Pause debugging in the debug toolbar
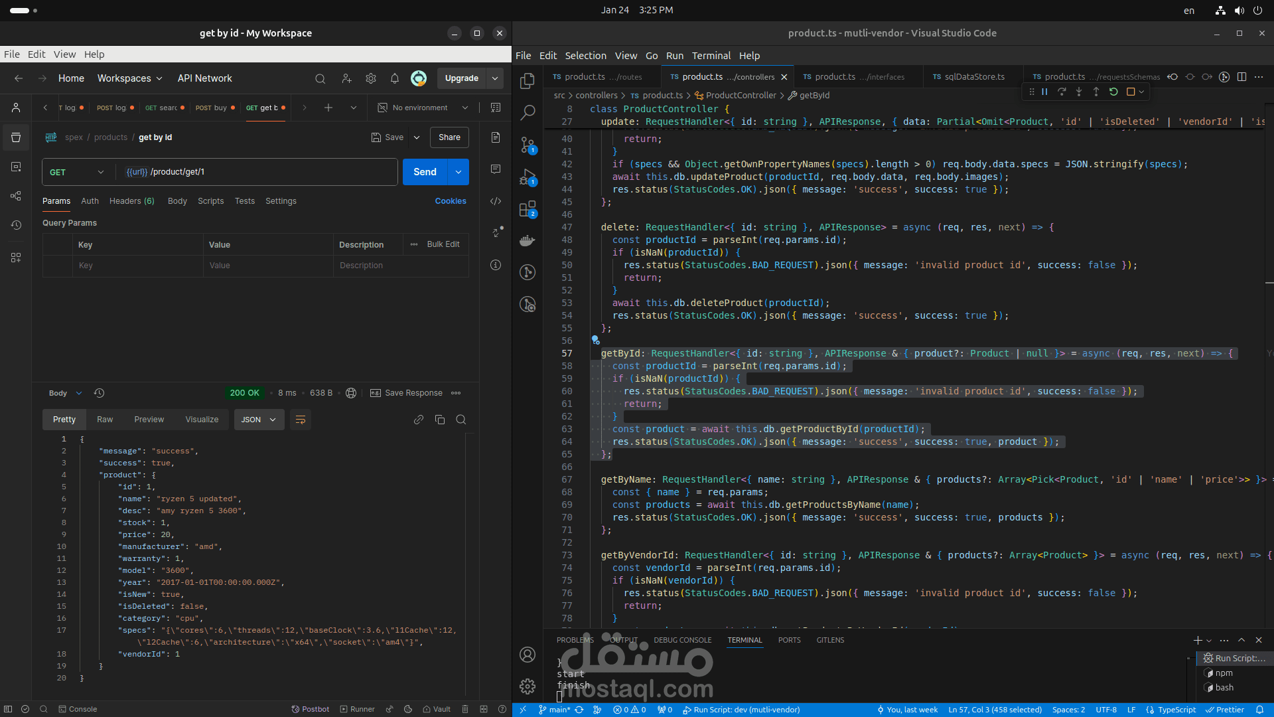 1044,92
